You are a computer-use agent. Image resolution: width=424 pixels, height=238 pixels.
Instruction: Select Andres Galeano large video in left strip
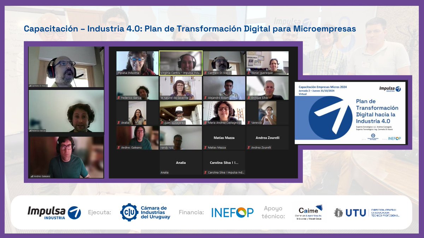[66, 157]
